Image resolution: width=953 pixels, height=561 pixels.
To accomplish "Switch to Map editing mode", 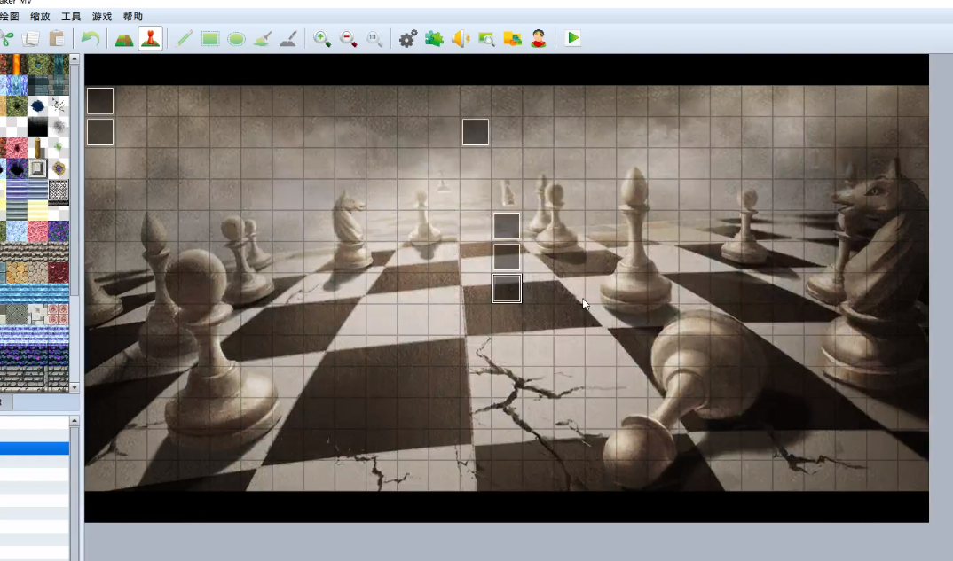I will 124,39.
